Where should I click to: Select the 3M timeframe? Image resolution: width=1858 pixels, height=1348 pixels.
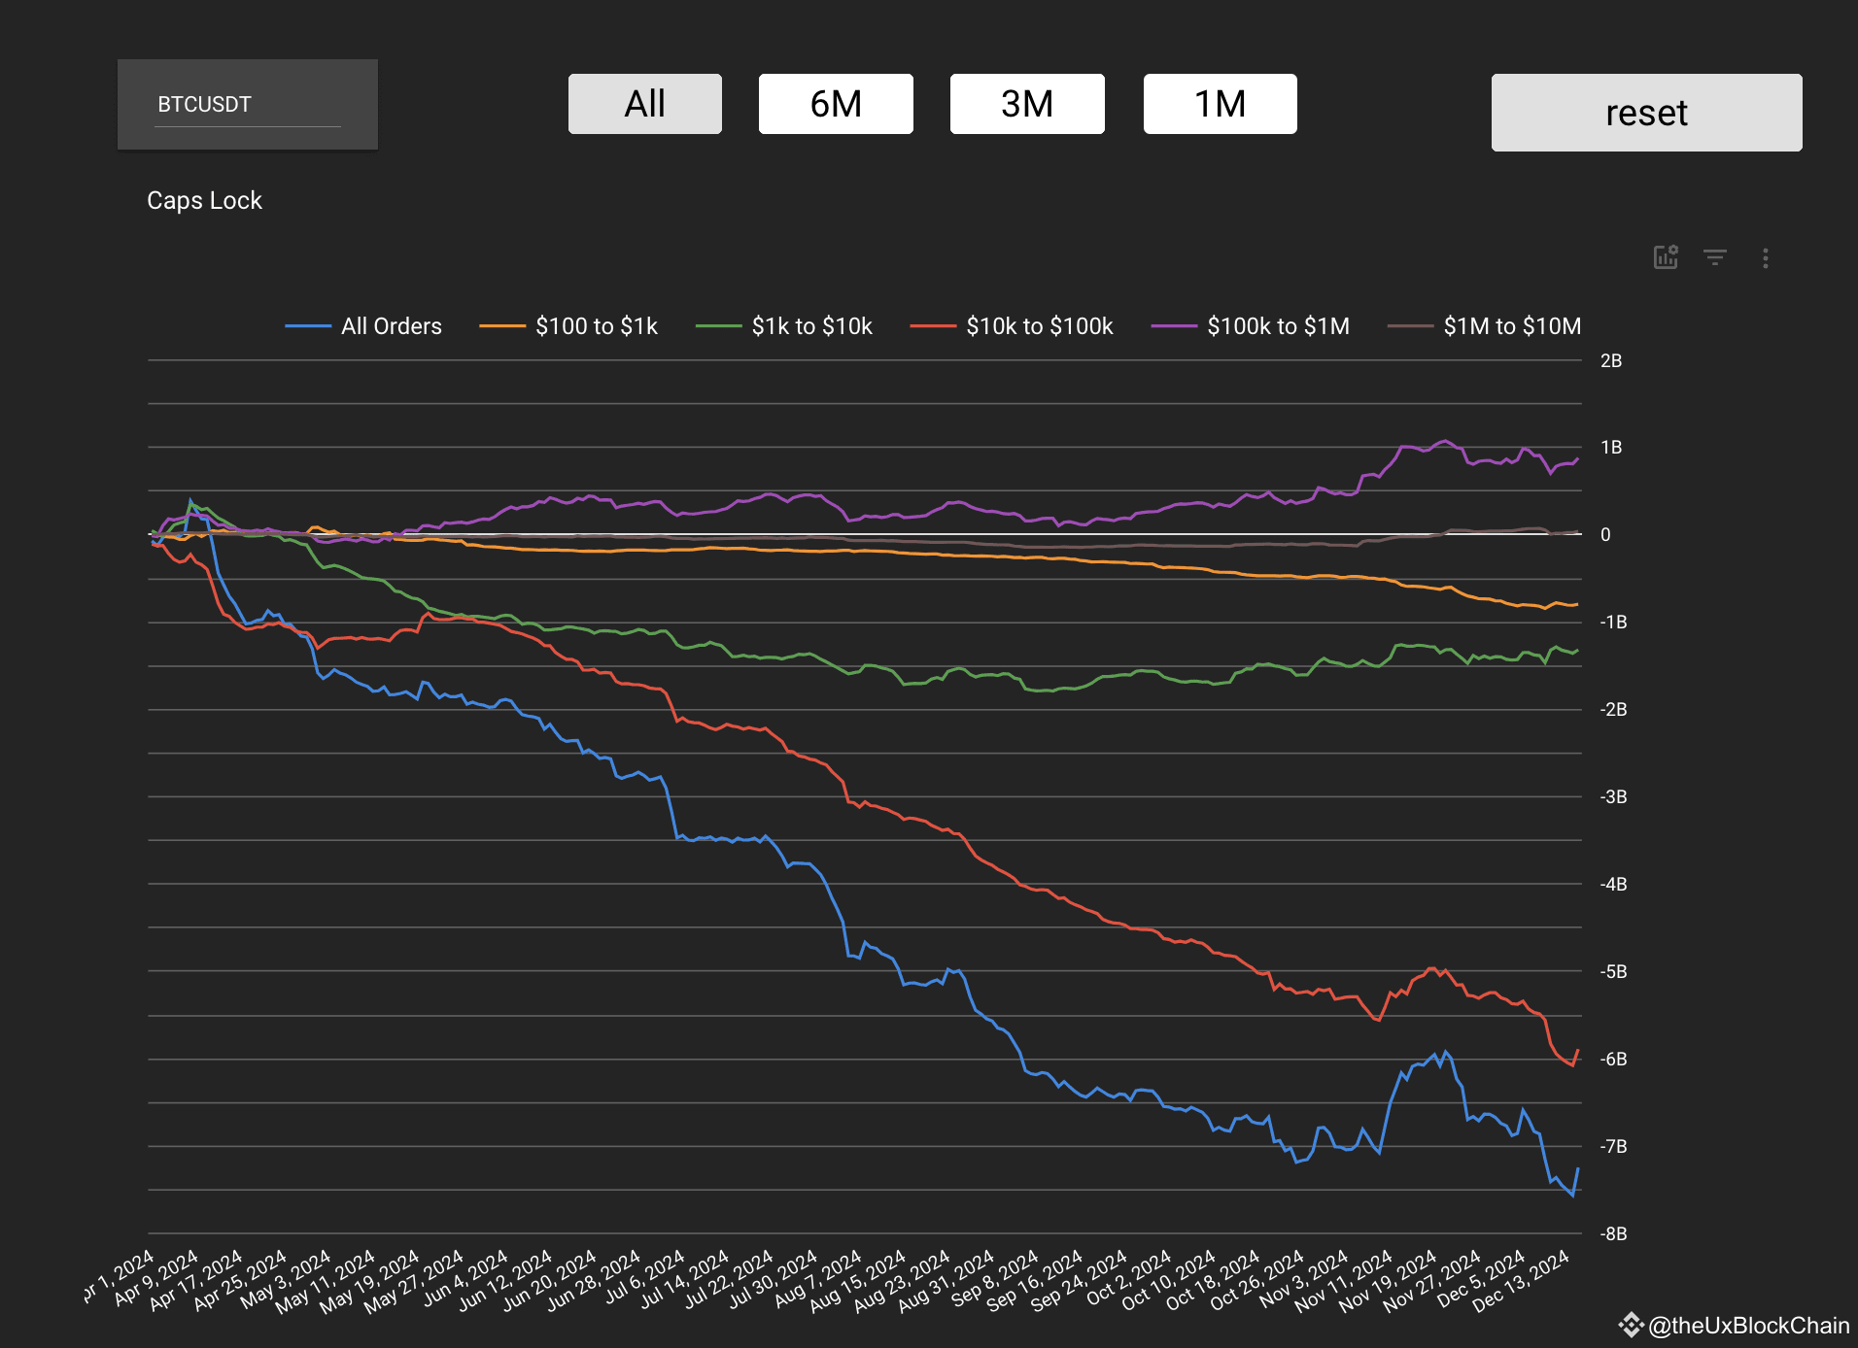pos(1026,104)
